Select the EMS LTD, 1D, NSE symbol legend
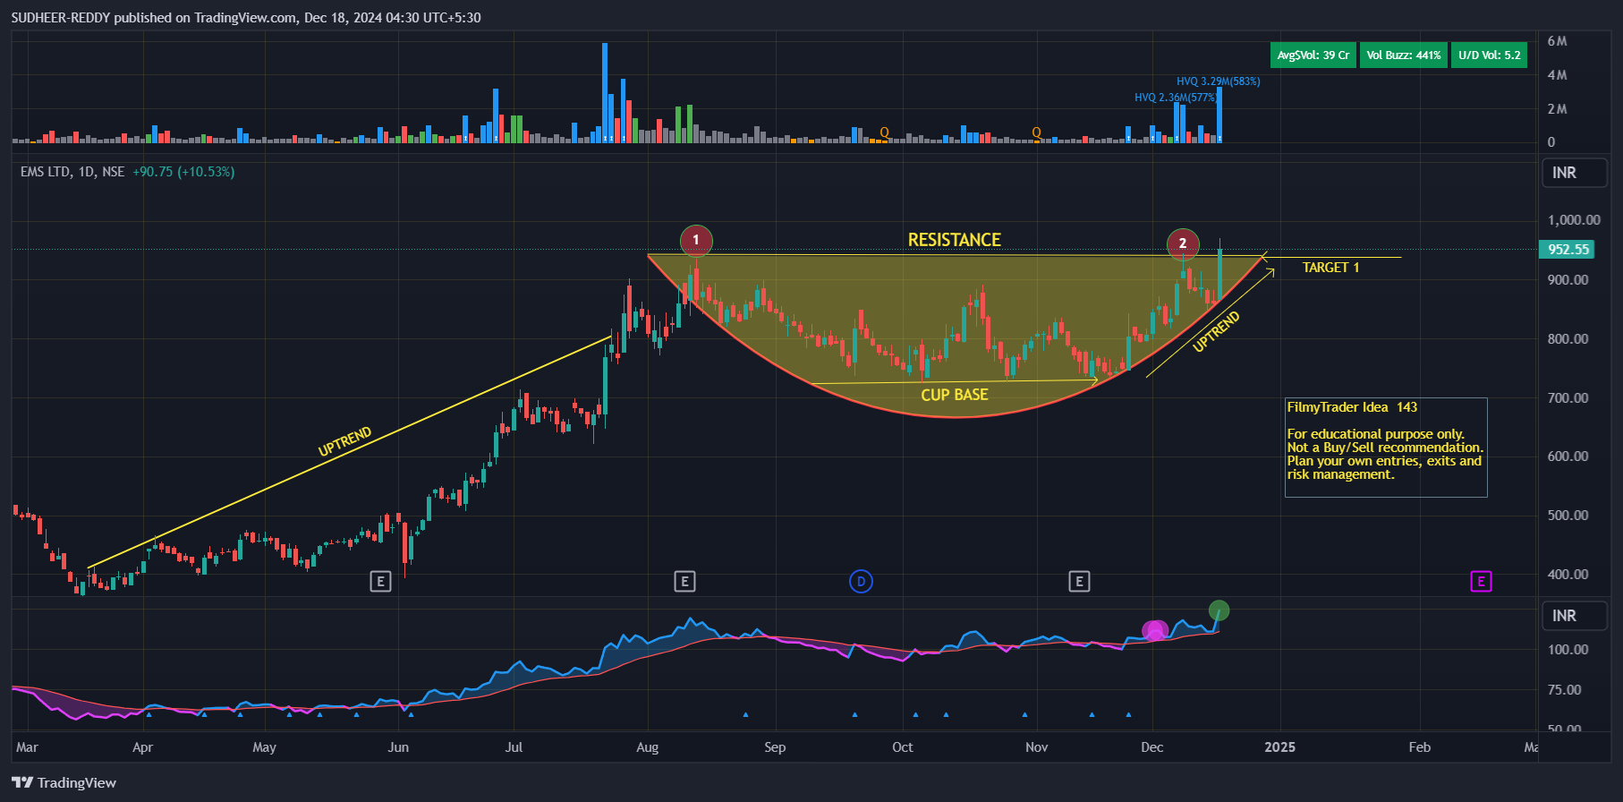Image resolution: width=1623 pixels, height=802 pixels. click(x=72, y=172)
